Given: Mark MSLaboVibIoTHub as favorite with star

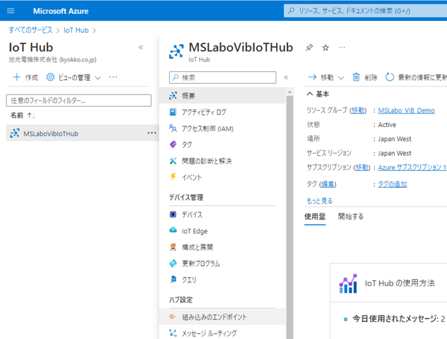Looking at the screenshot, I should (x=326, y=47).
